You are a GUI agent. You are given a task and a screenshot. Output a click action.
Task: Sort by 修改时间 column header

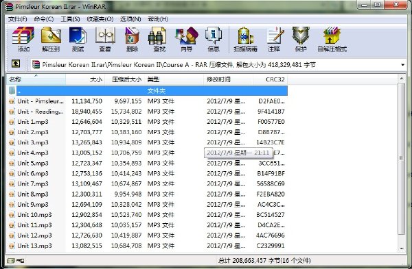[228, 79]
